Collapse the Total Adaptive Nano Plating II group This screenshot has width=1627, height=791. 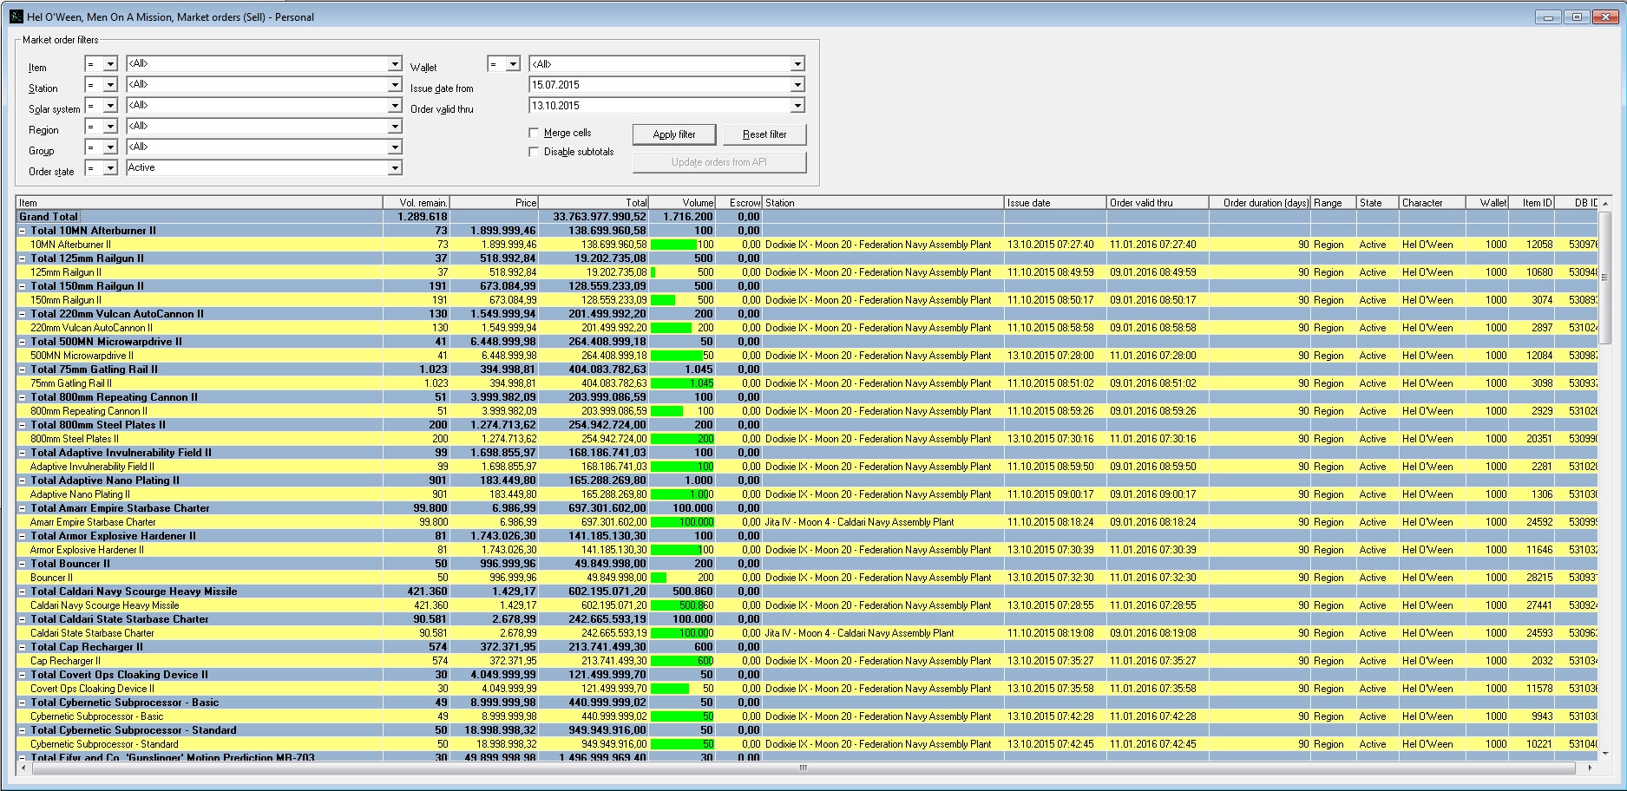tap(23, 480)
